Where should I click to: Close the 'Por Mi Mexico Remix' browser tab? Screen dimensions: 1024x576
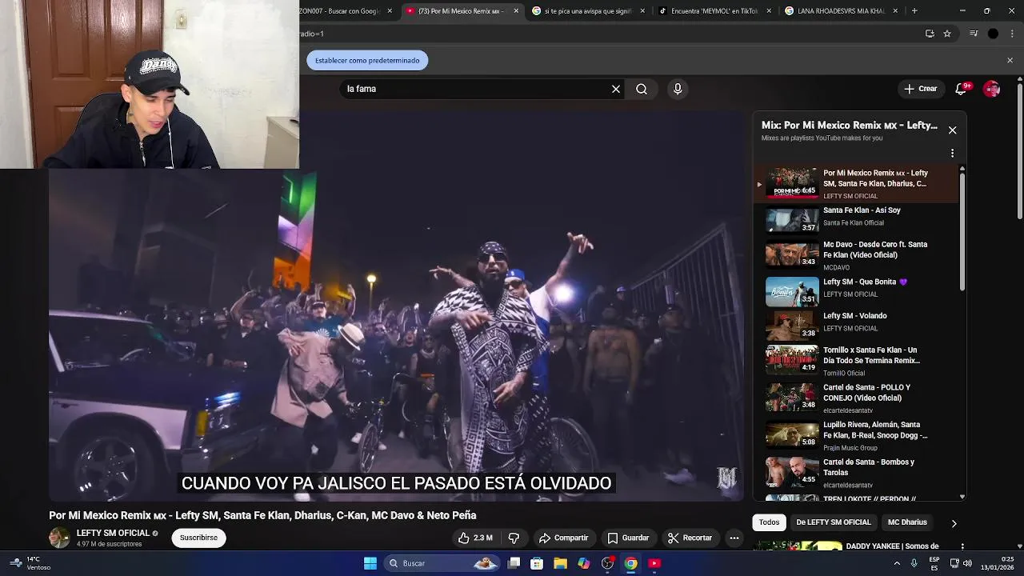point(516,11)
